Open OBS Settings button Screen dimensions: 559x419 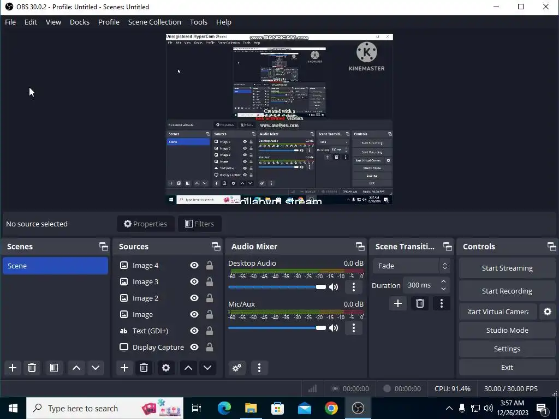507,349
